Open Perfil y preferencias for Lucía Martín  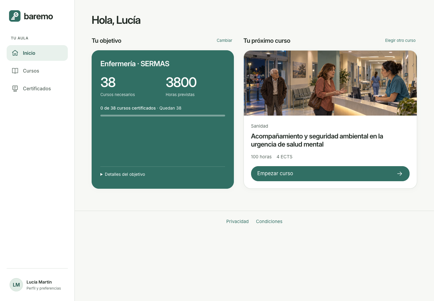pos(37,285)
